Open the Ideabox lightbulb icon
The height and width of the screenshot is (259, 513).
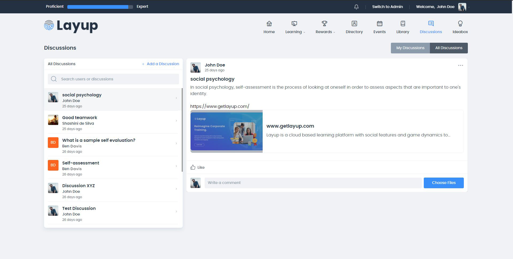coord(460,24)
